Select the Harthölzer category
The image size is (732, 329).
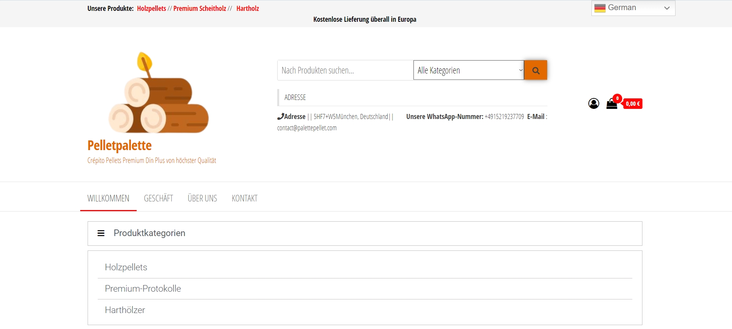pyautogui.click(x=125, y=310)
